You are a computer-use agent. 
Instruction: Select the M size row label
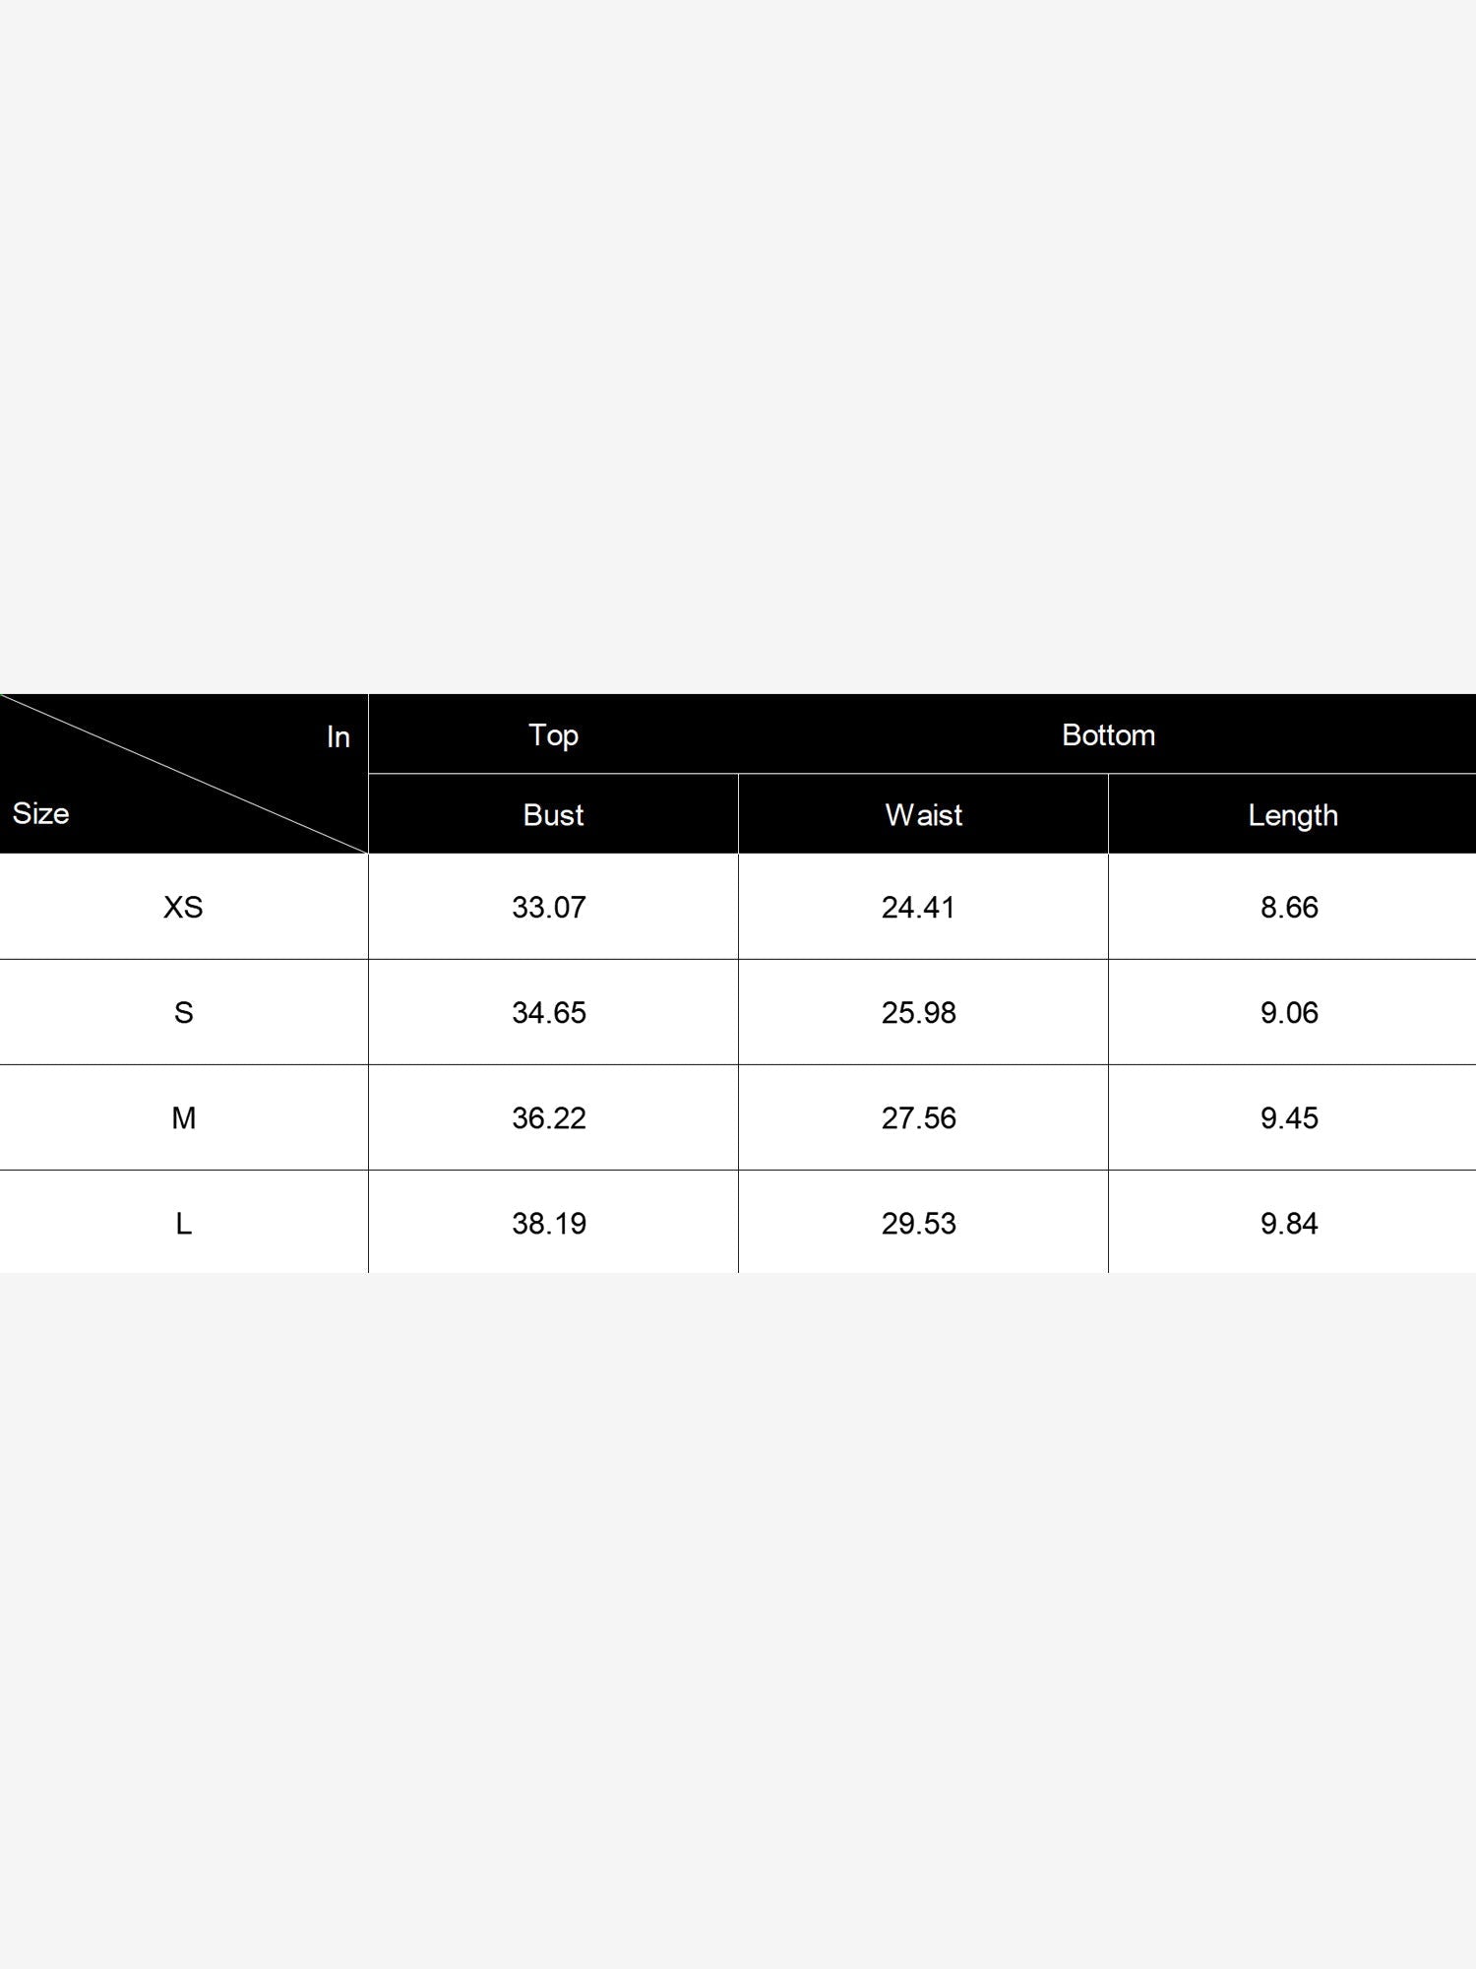(x=183, y=1117)
